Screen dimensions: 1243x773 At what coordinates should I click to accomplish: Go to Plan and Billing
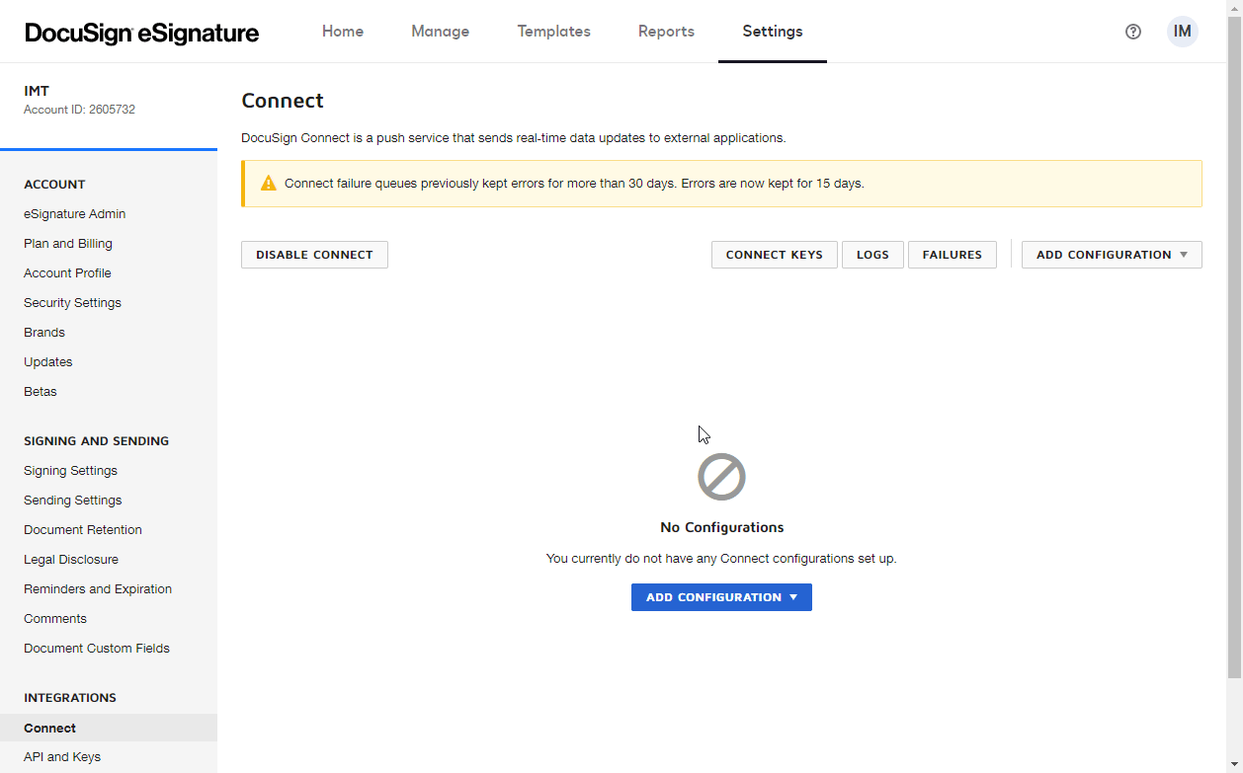(x=68, y=244)
